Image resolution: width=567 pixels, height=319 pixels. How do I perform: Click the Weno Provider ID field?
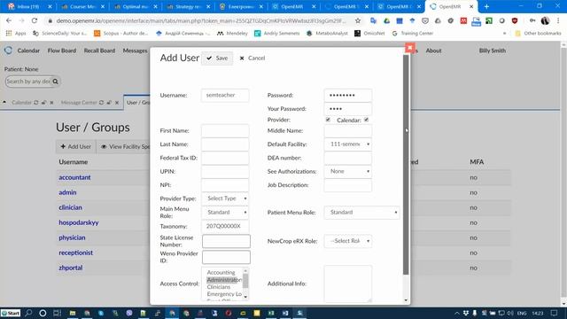[x=226, y=257]
